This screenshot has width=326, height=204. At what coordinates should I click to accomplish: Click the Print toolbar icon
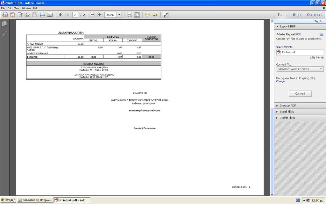click(x=42, y=15)
